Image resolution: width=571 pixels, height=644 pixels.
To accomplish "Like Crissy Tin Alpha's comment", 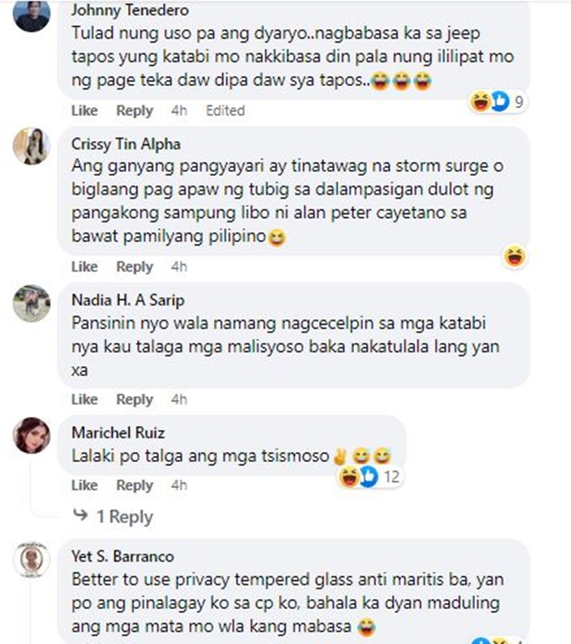I will point(85,266).
